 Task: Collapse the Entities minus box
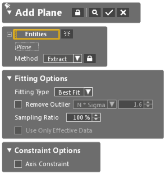point(9,34)
